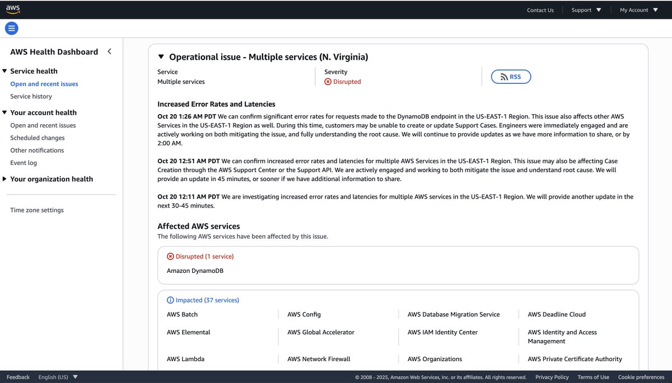The width and height of the screenshot is (672, 383).
Task: Select Open and recent issues under Service health
Action: pyautogui.click(x=44, y=84)
